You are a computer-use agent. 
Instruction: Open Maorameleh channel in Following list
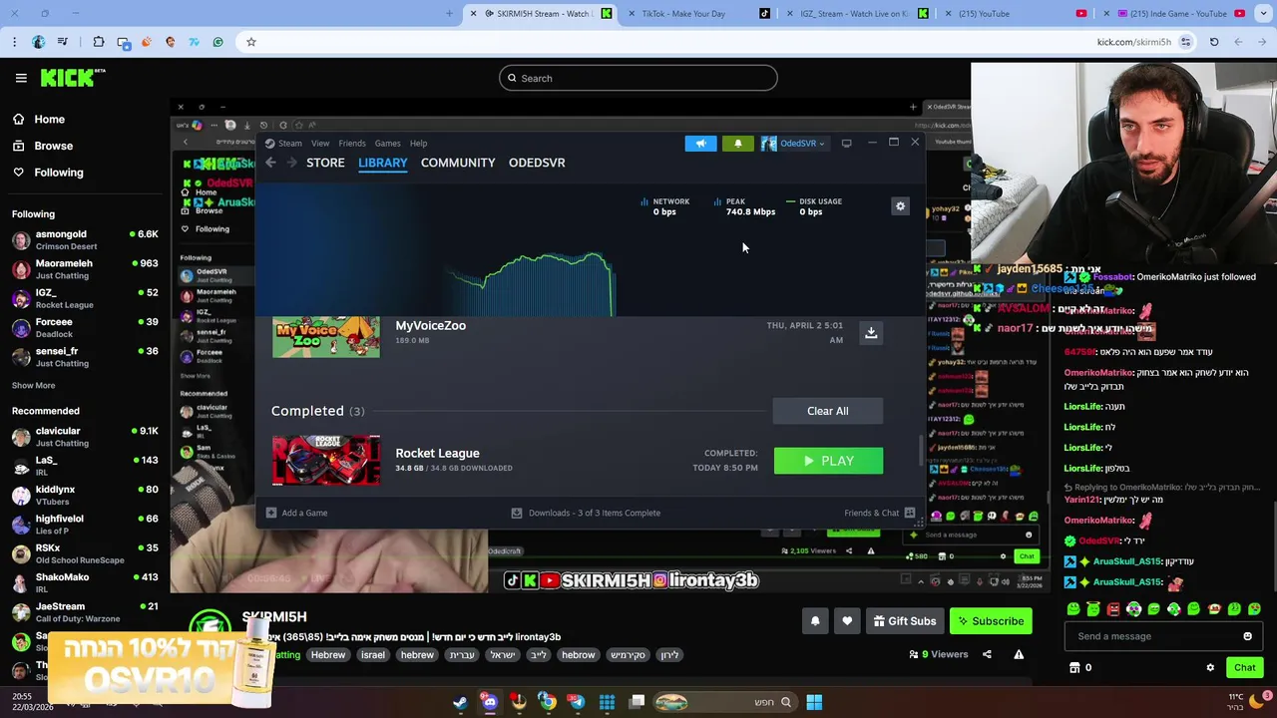(85, 269)
